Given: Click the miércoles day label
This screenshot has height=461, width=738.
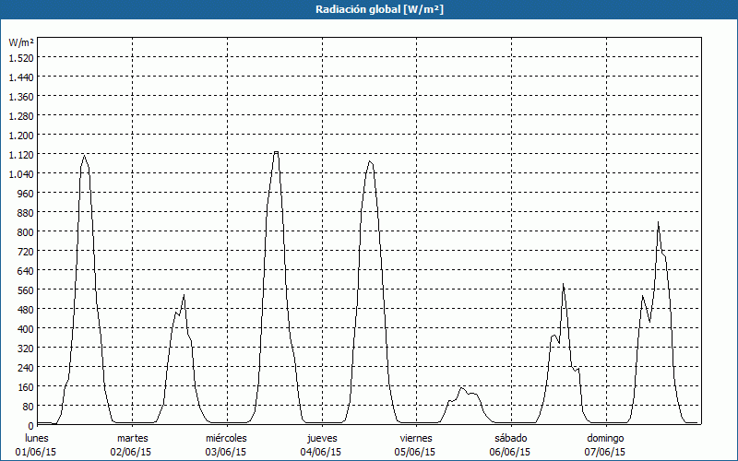Looking at the screenshot, I should tap(226, 438).
